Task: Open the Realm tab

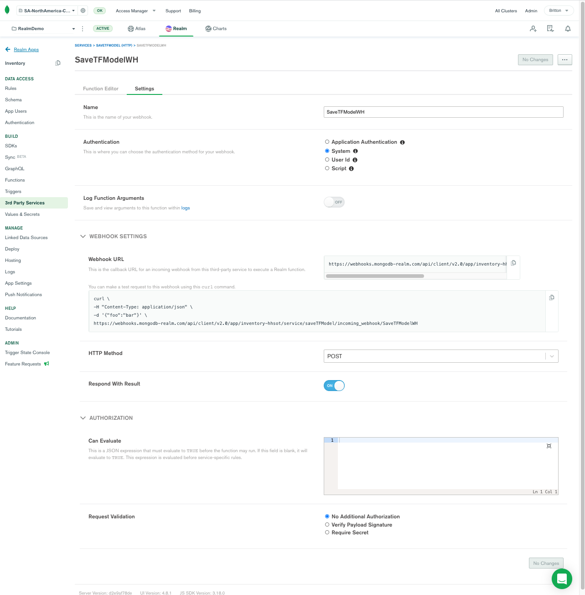Action: (176, 28)
